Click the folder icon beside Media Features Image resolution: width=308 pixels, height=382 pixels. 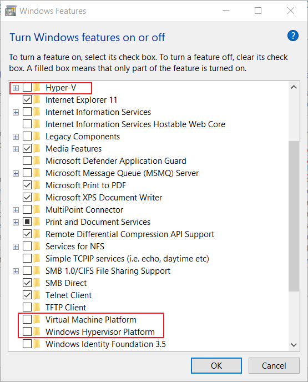point(37,149)
